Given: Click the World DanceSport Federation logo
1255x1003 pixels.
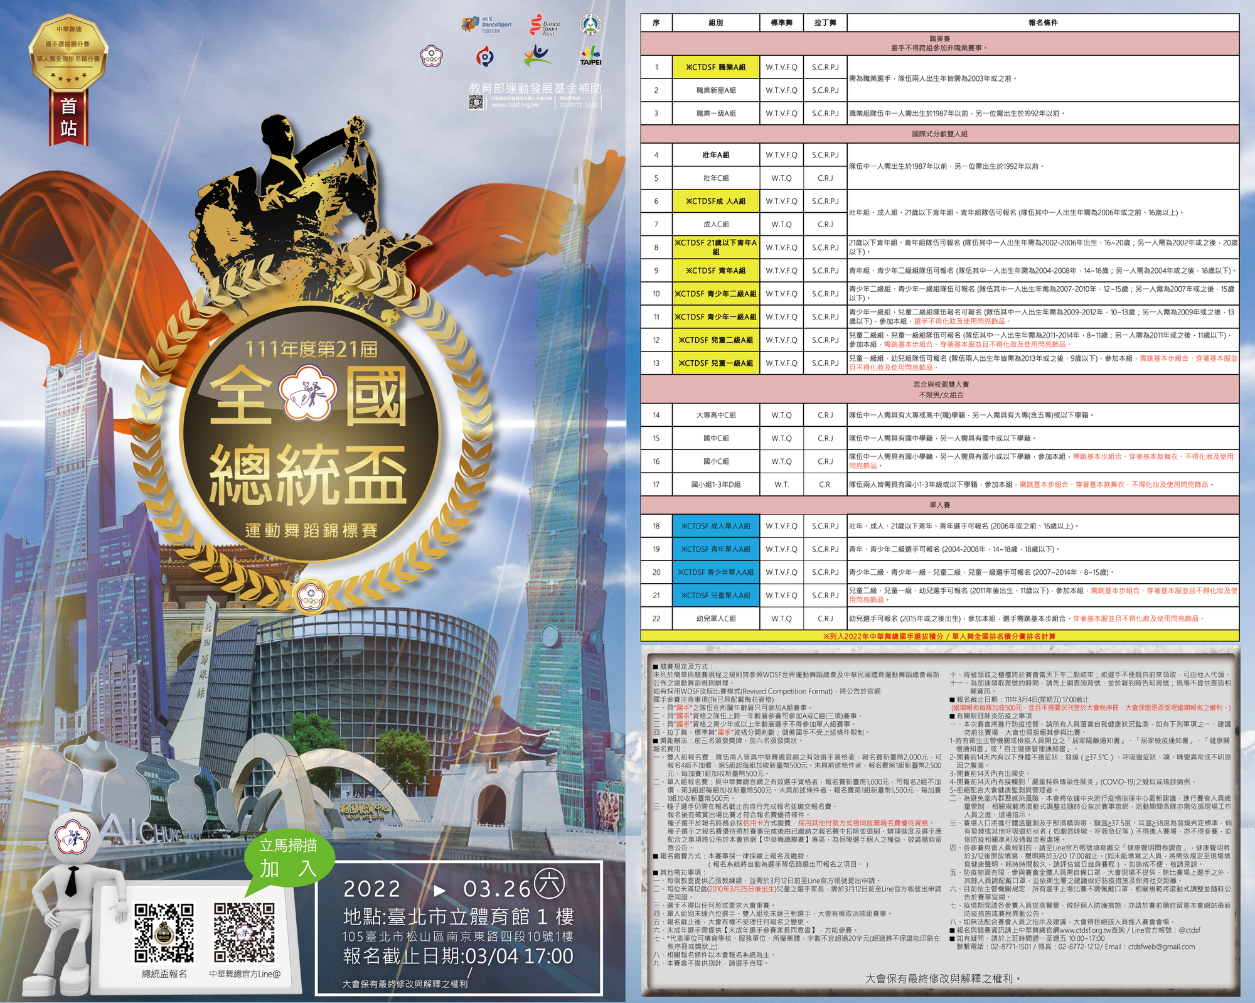Looking at the screenshot, I should tap(486, 25).
